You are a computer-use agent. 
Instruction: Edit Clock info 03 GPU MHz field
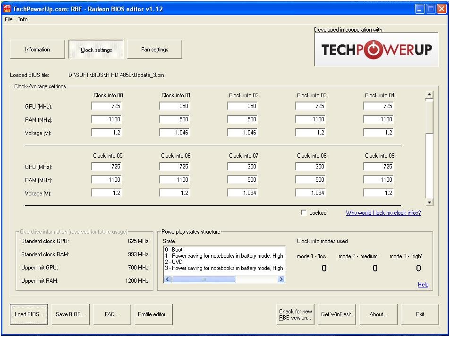point(311,106)
